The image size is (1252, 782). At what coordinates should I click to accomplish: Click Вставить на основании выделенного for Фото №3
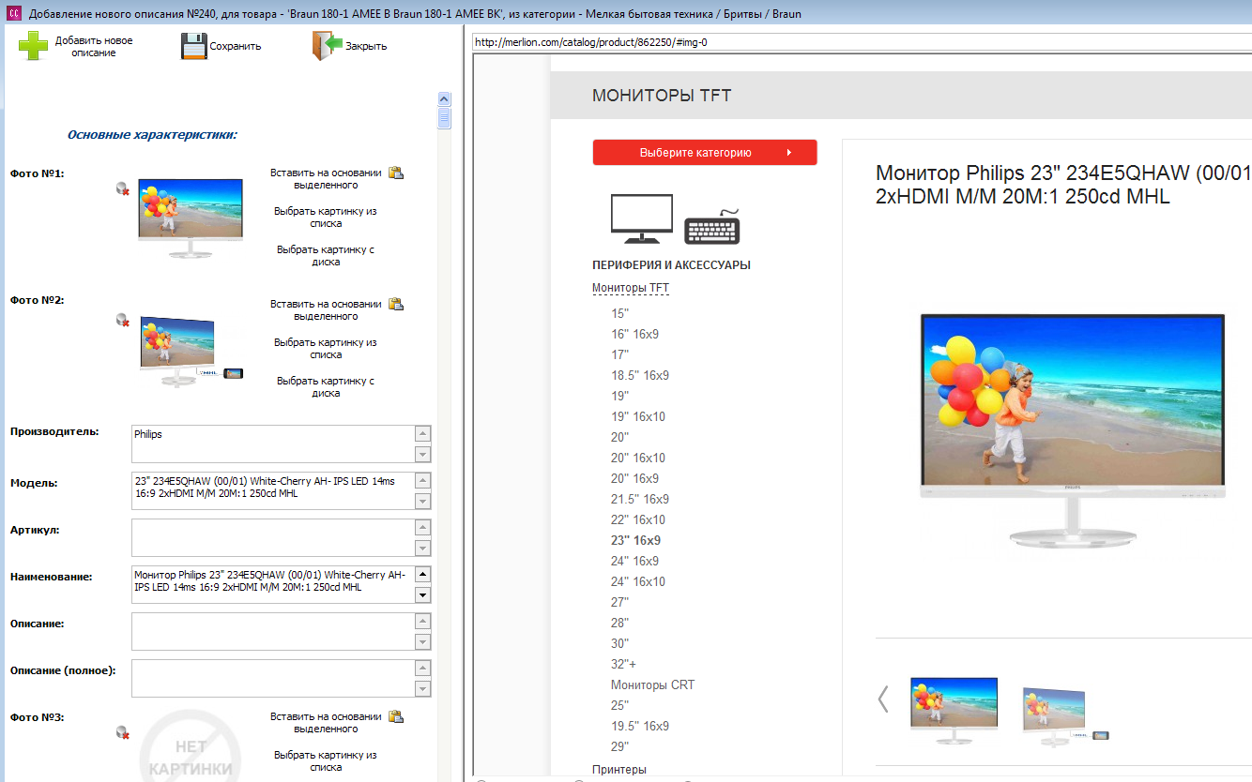(326, 722)
